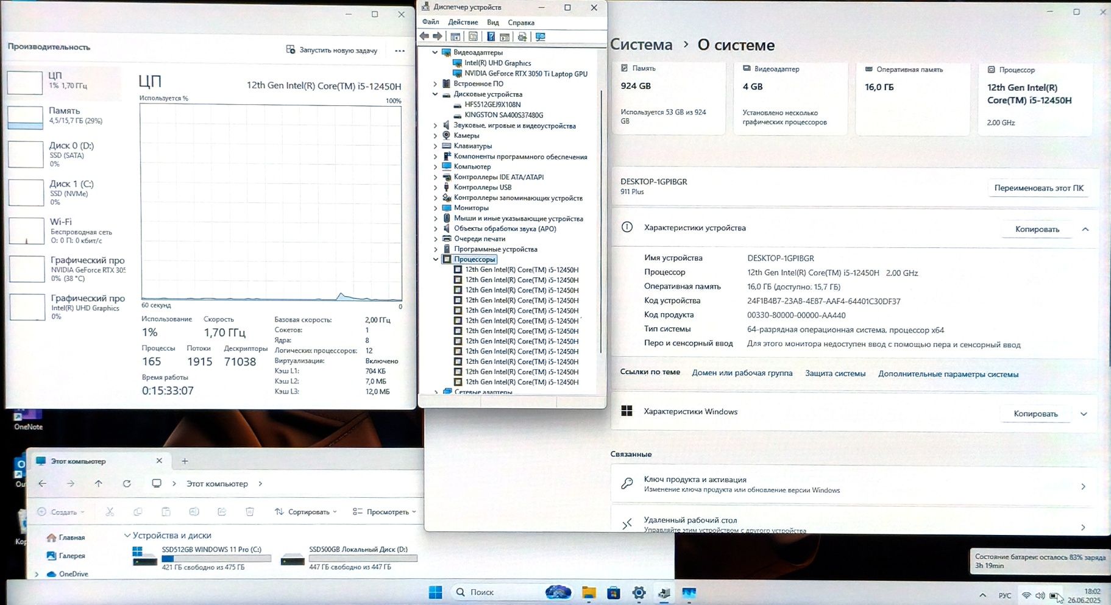Select Intel(R) UHD Graphics device
This screenshot has height=605, width=1111.
[x=497, y=63]
